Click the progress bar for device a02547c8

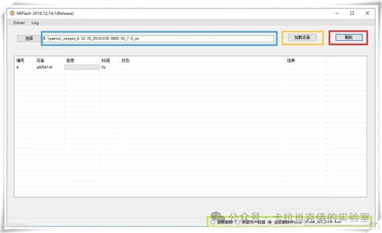(82, 67)
